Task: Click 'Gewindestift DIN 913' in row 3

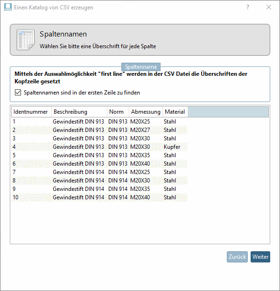Action: (78, 138)
